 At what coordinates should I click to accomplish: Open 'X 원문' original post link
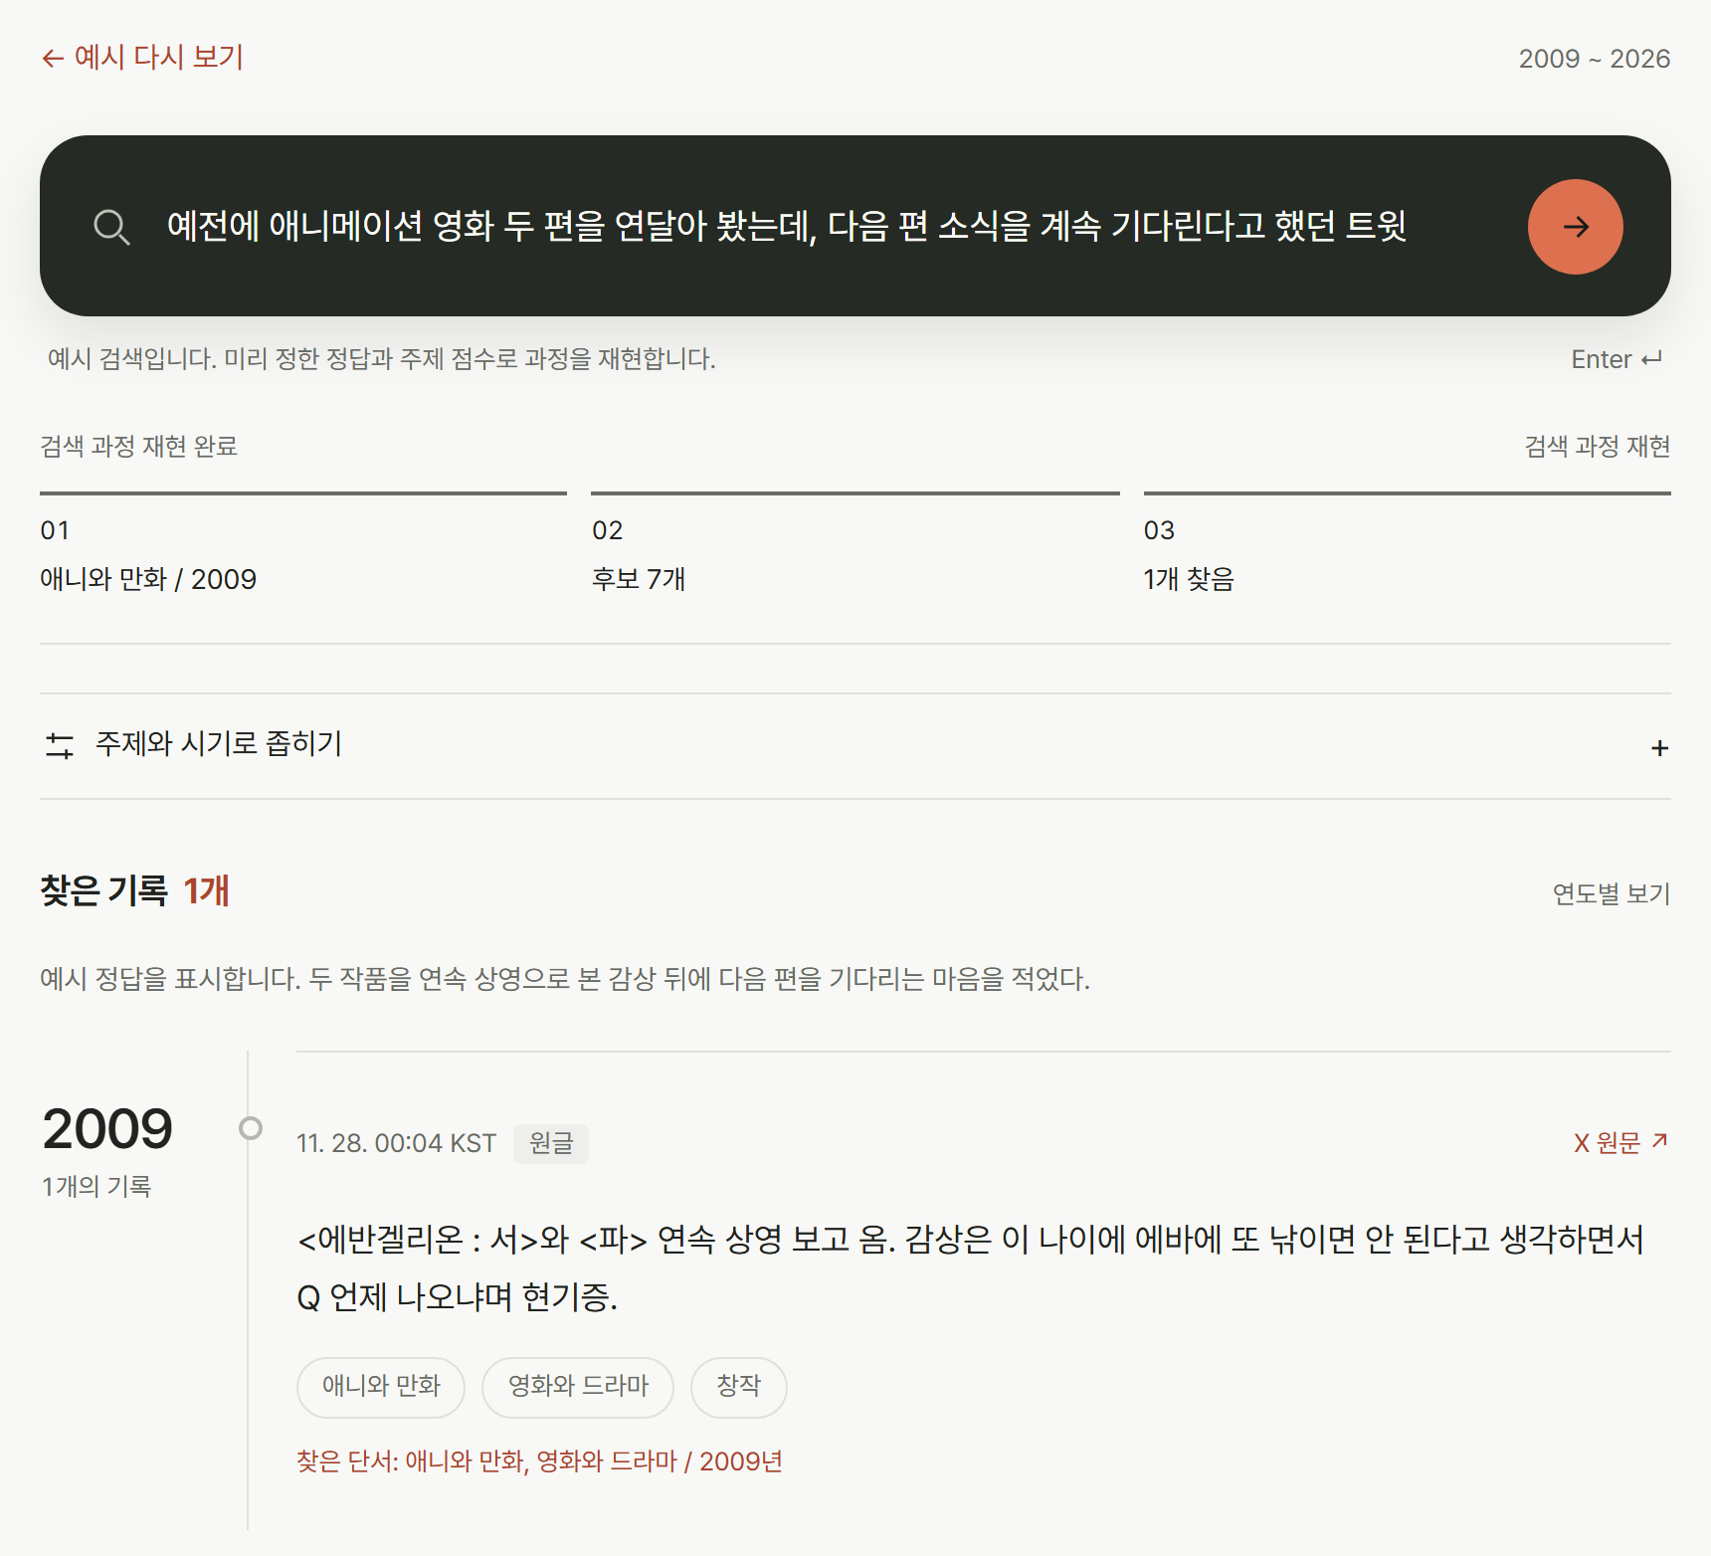(x=1620, y=1142)
